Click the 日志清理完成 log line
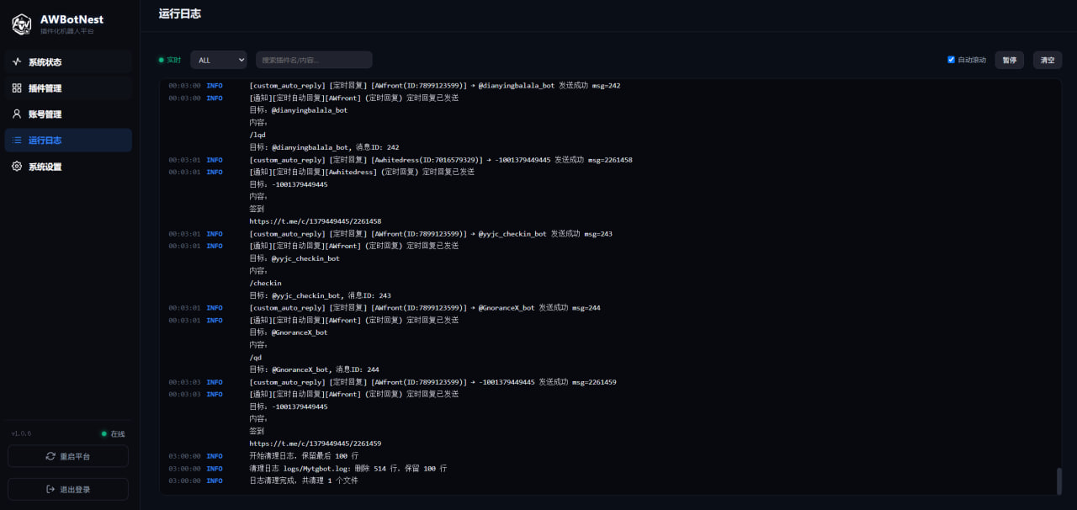Screen dimensions: 1077x510 [304, 481]
